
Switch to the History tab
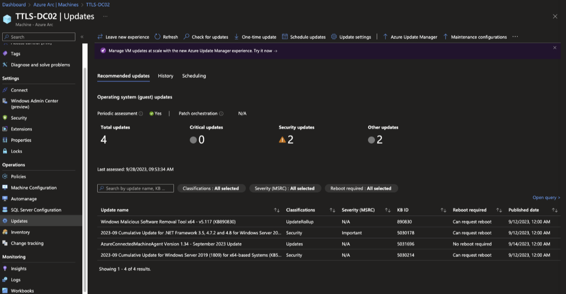tap(166, 76)
